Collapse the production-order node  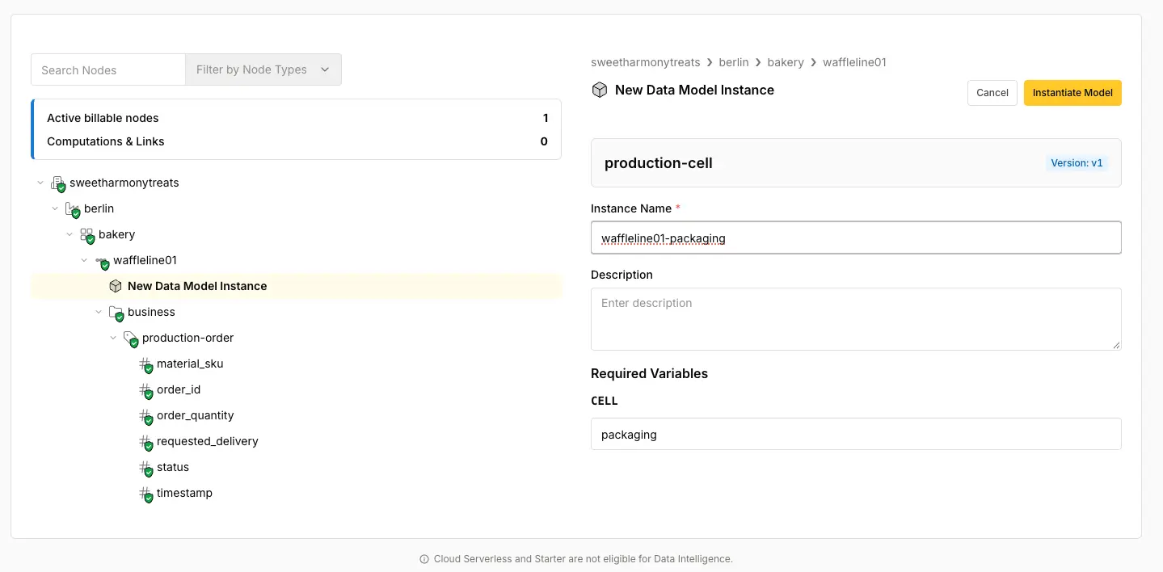click(x=113, y=338)
